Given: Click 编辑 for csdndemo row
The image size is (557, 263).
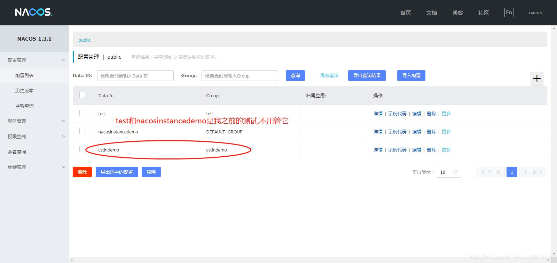Looking at the screenshot, I should (x=417, y=150).
